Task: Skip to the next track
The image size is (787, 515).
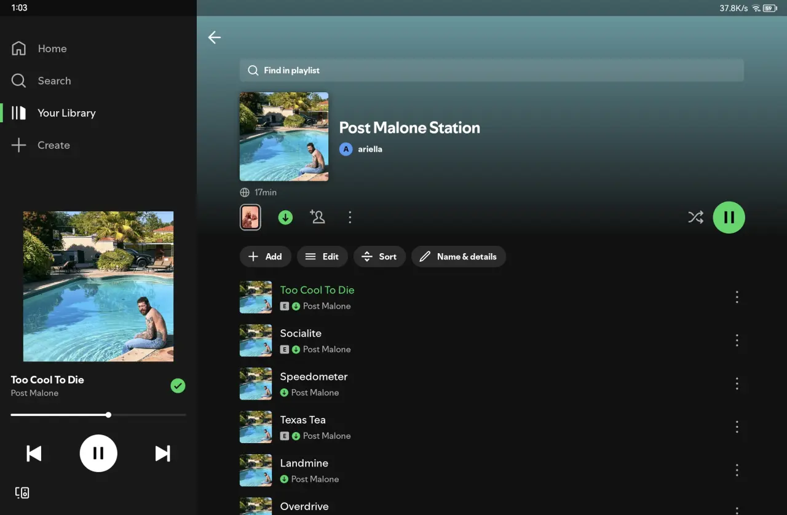Action: pyautogui.click(x=162, y=454)
